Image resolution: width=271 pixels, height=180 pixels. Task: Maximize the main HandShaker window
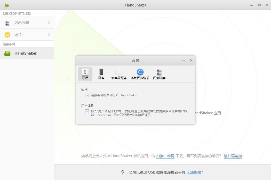pos(259,5)
